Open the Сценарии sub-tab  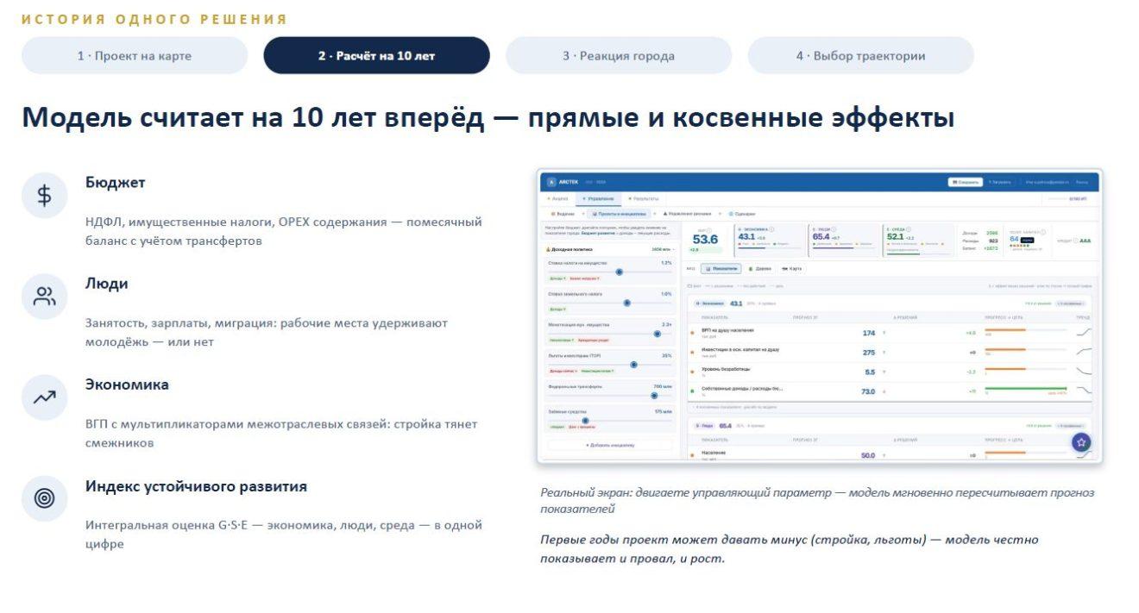(x=742, y=214)
